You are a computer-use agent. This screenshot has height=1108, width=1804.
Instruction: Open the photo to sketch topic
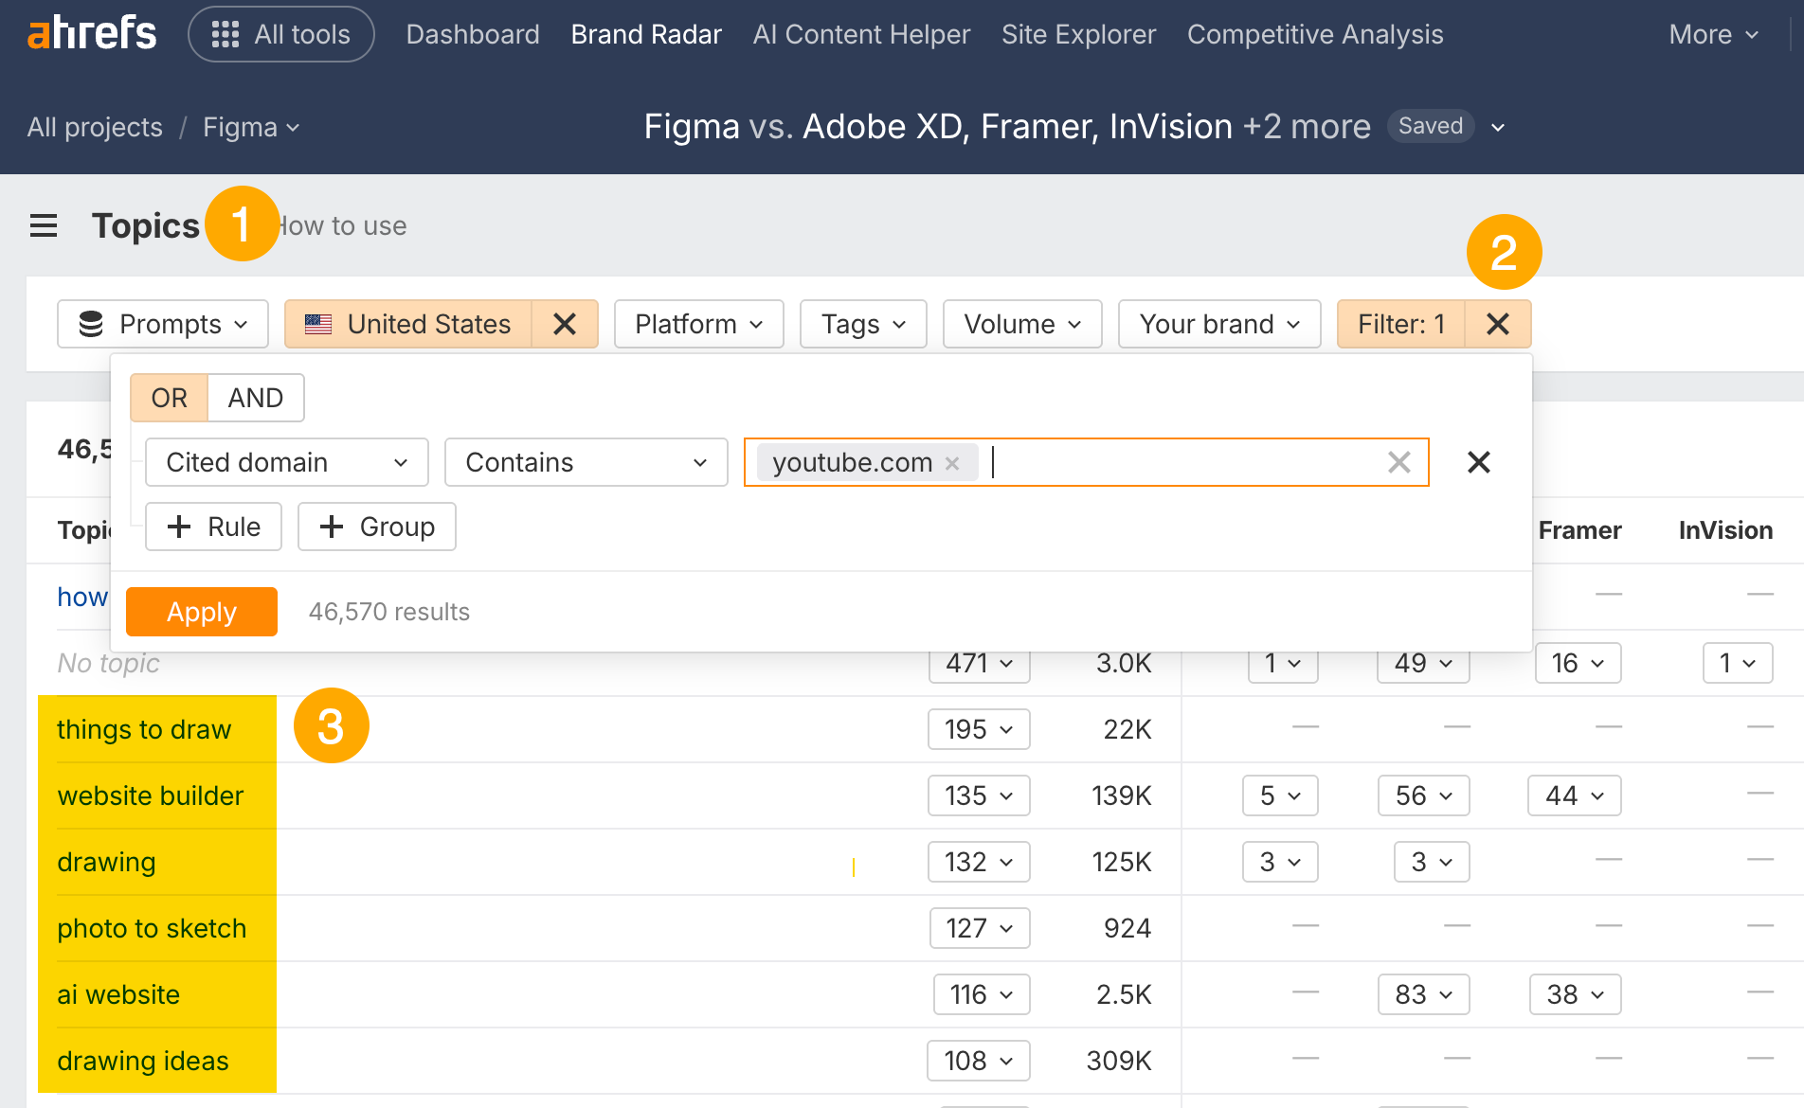point(152,928)
